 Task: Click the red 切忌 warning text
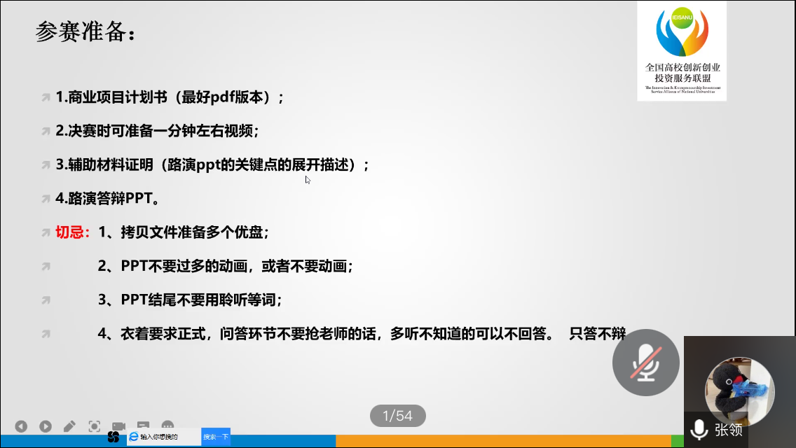72,232
